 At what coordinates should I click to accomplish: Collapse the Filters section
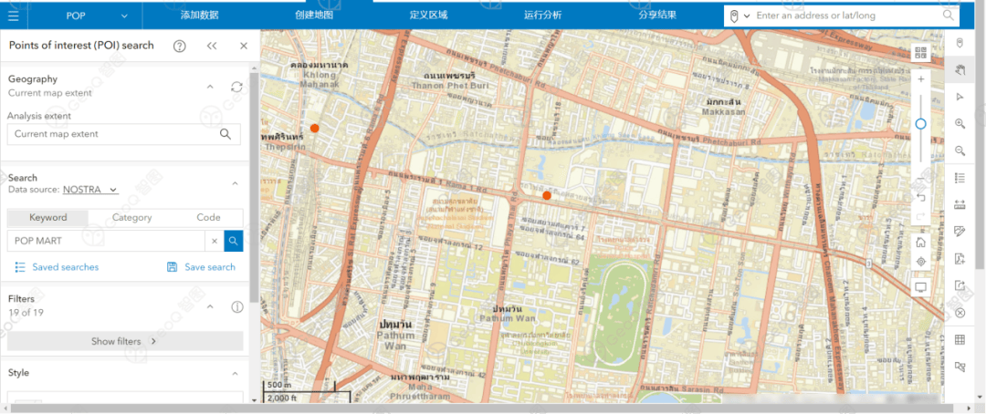coord(211,306)
